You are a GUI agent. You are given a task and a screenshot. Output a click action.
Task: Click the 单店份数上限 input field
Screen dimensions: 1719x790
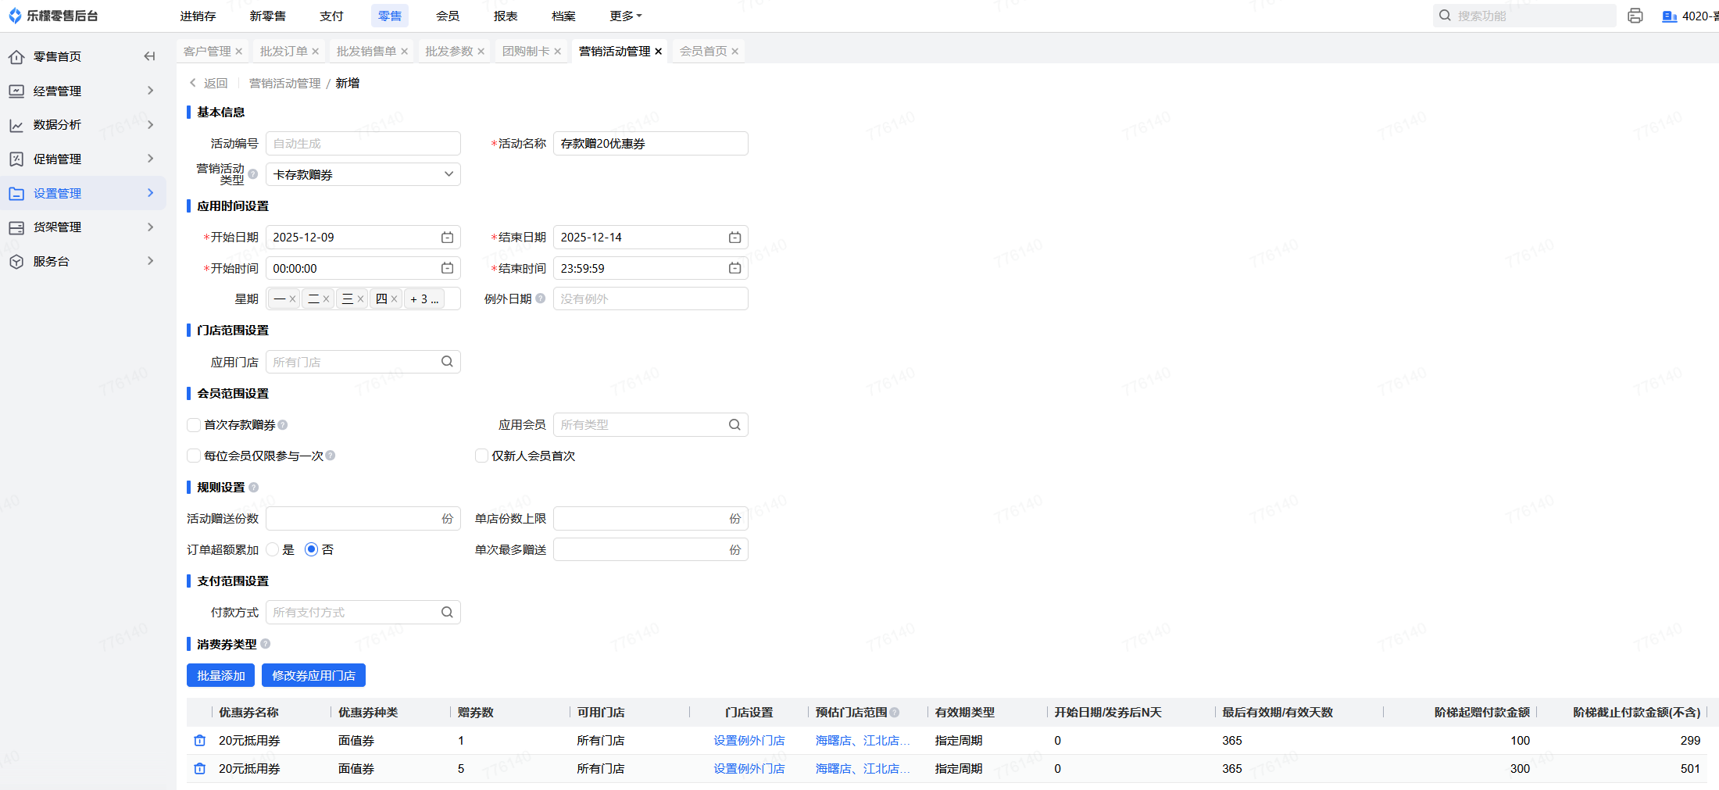click(651, 518)
